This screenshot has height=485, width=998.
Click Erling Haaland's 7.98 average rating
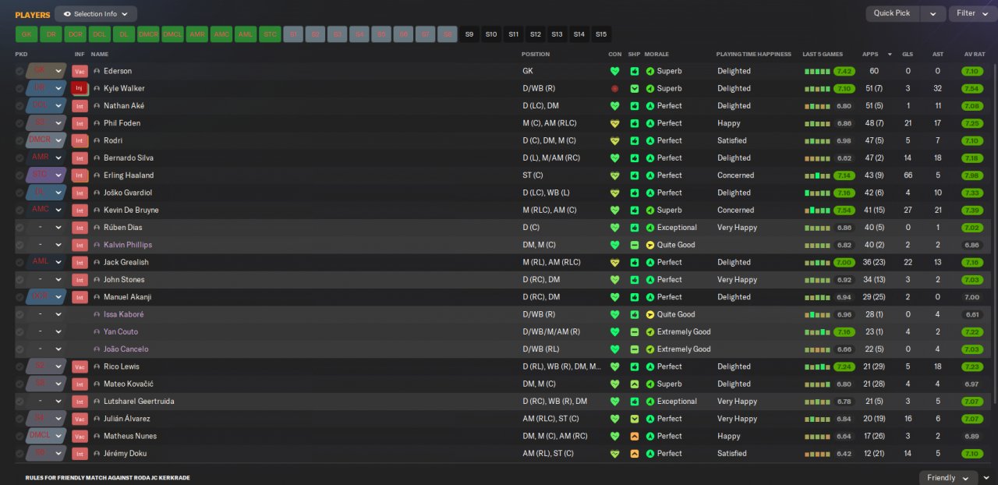click(971, 175)
